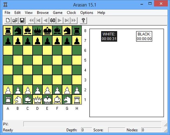Click the WHITE clock display

[109, 36]
